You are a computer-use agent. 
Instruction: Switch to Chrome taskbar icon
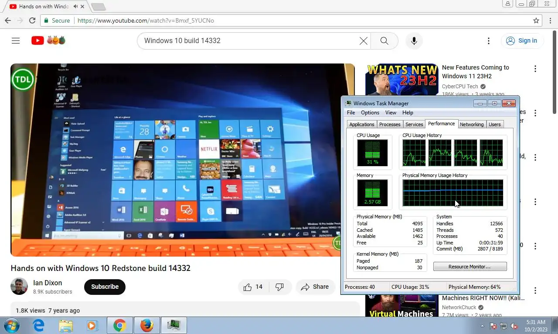(119, 325)
